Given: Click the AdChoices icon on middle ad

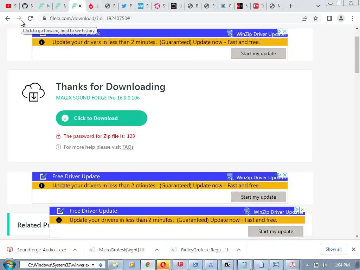Looking at the screenshot, I should pyautogui.click(x=279, y=175).
